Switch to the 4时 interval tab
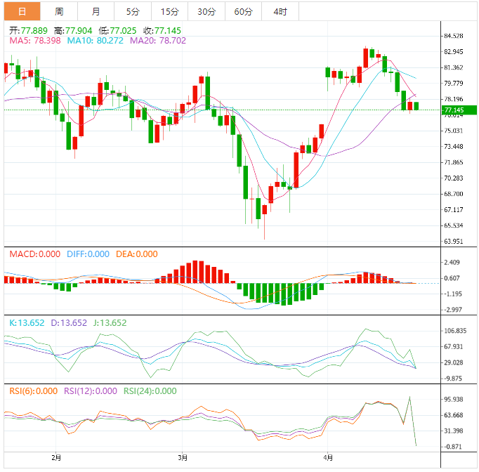 click(x=280, y=11)
